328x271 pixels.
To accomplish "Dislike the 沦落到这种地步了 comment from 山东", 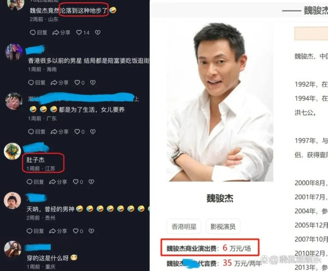I will click(98, 32).
